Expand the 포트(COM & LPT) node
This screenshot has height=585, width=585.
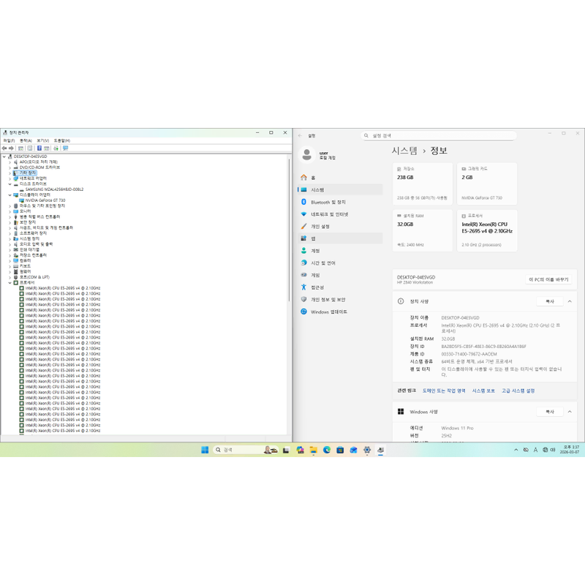pyautogui.click(x=10, y=277)
